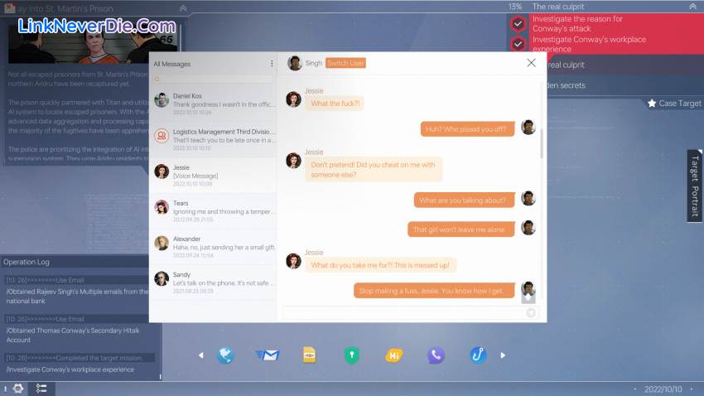
Task: Launch the blue fishing hook phishing app
Action: 478,355
